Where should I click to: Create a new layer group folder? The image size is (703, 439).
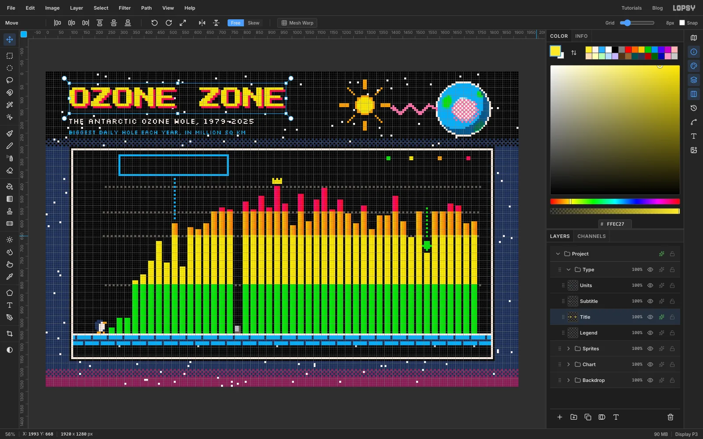click(x=574, y=417)
